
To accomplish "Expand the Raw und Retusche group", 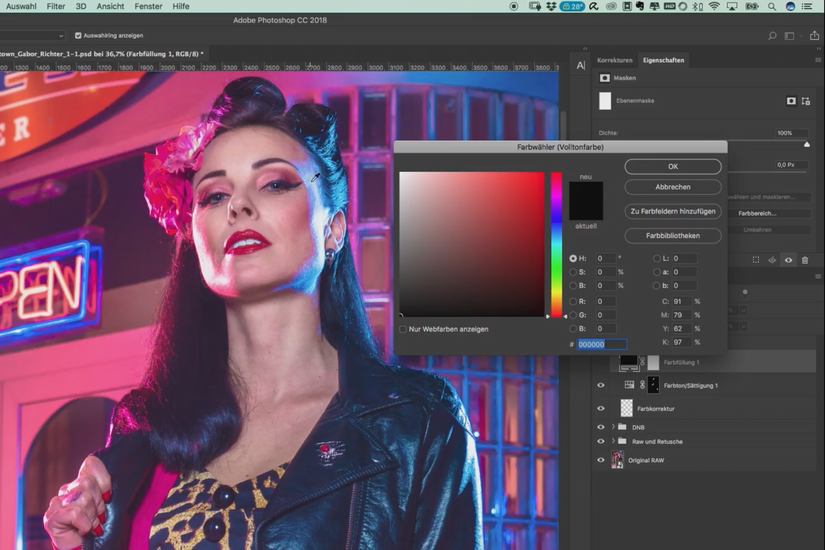I will point(613,441).
